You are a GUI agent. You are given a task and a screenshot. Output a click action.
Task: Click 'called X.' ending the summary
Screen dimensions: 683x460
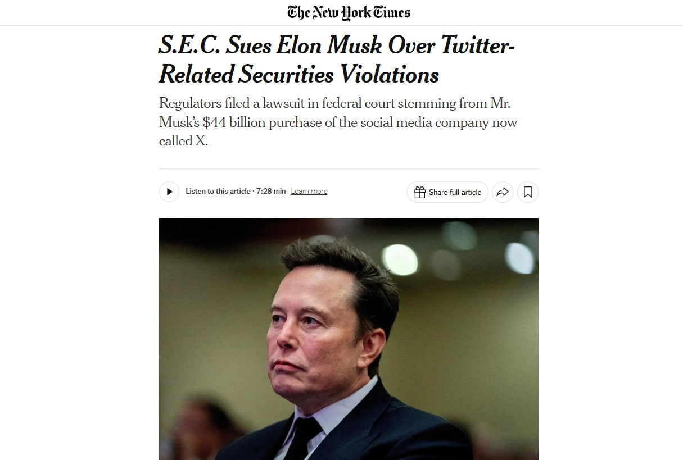pyautogui.click(x=183, y=141)
